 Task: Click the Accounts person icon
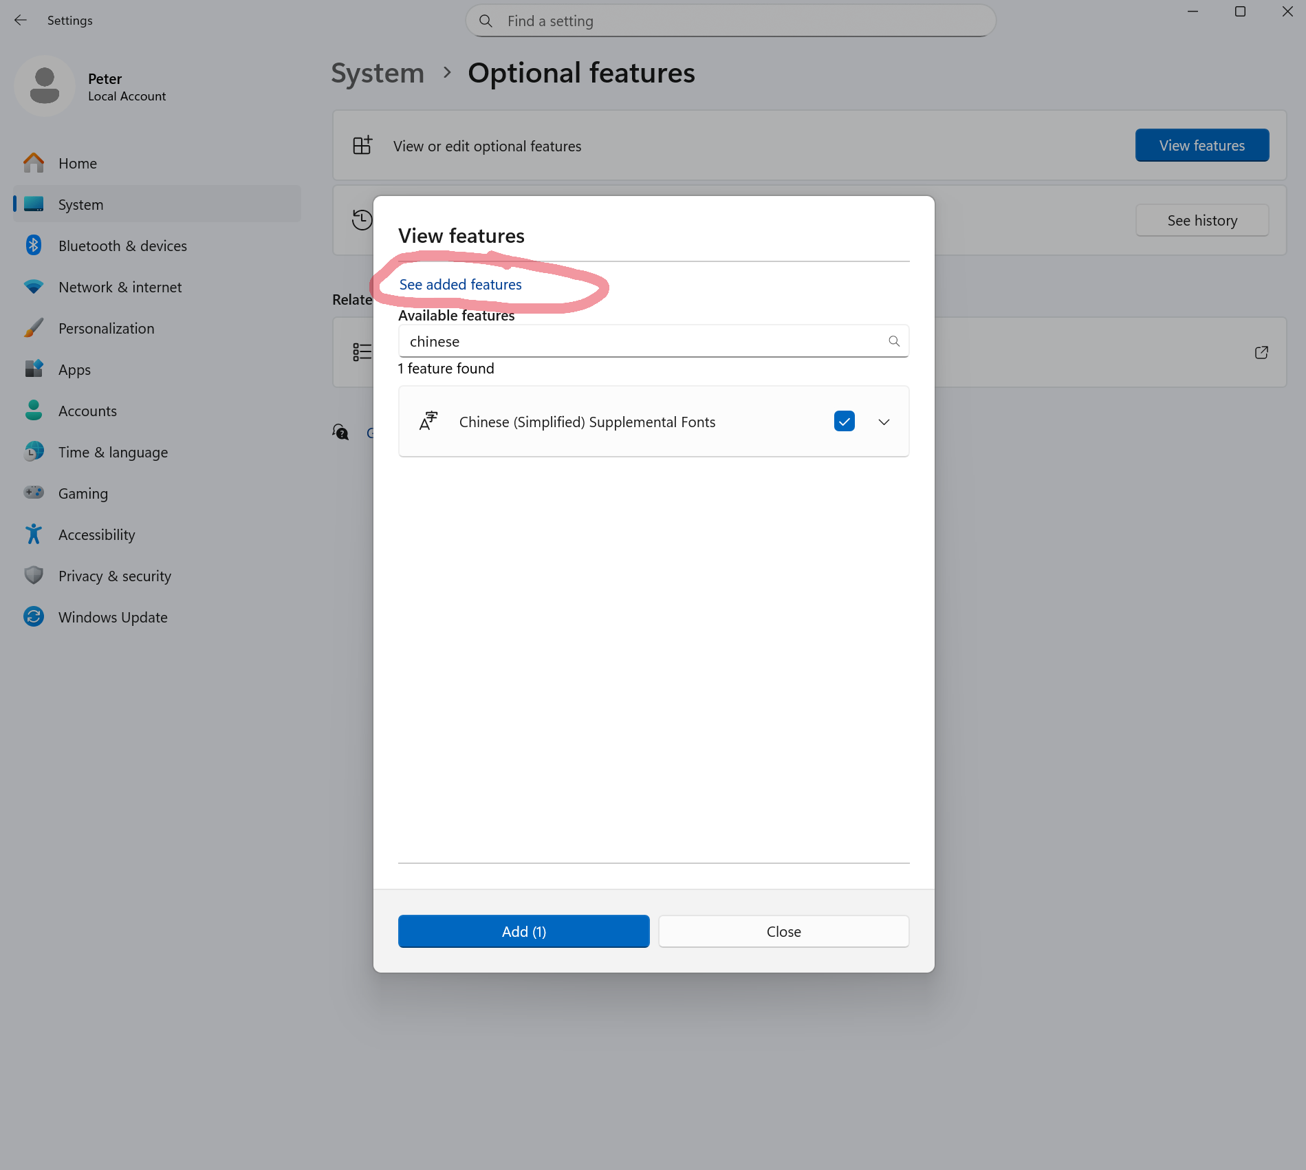[34, 410]
